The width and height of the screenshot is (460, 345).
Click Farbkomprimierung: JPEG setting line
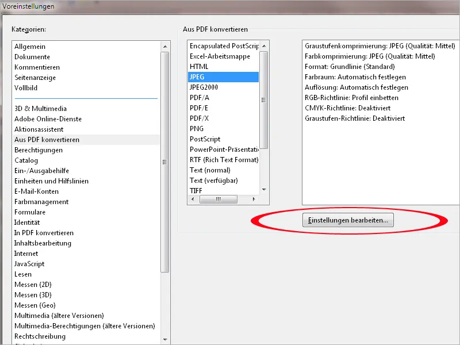point(370,56)
